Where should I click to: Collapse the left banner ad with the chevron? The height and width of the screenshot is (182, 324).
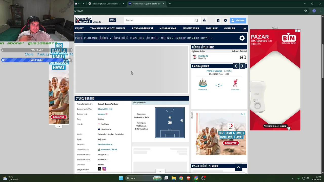pos(59,126)
